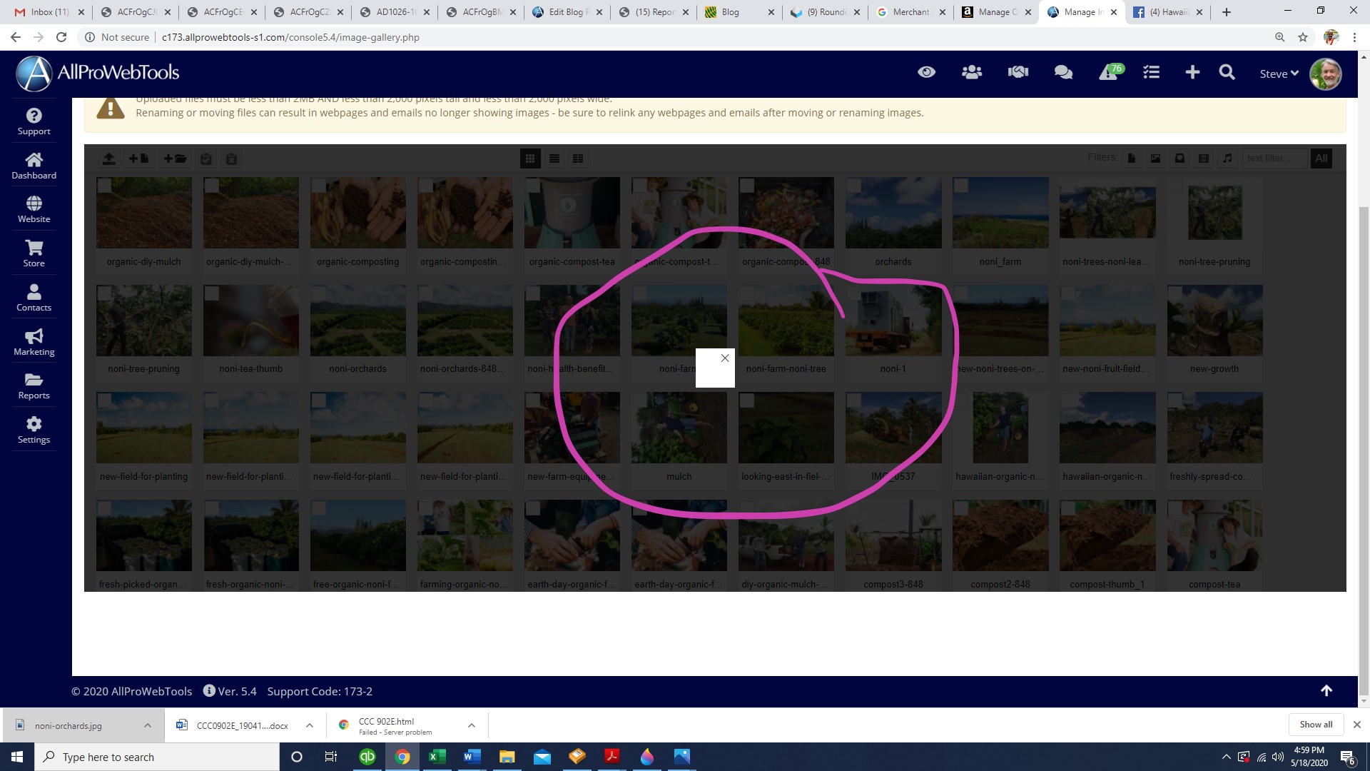
Task: Check the noni-orchards image checkbox
Action: click(x=319, y=293)
